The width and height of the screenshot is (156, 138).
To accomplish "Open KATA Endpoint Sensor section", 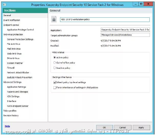I will (18, 106).
